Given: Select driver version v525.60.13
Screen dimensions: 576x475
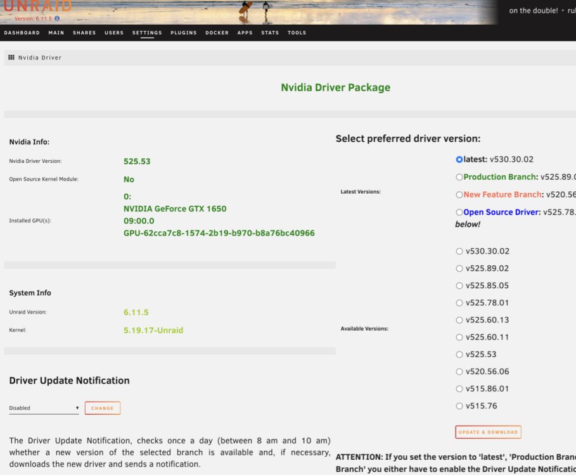Looking at the screenshot, I should (x=459, y=320).
